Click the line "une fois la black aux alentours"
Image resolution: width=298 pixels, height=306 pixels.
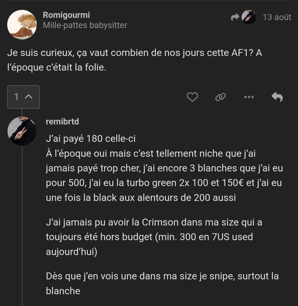[141, 198]
